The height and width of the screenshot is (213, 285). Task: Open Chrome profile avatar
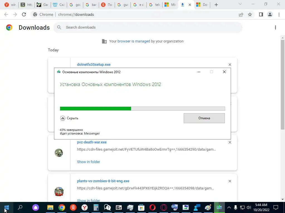point(270,14)
